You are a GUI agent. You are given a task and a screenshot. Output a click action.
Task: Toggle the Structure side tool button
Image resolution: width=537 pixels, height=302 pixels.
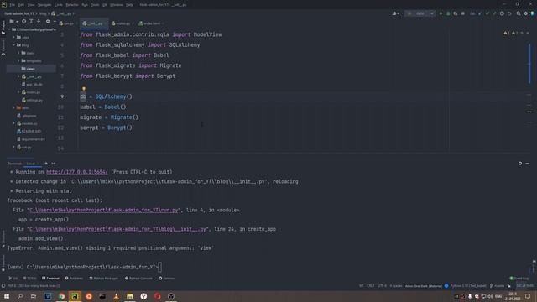tap(3, 238)
